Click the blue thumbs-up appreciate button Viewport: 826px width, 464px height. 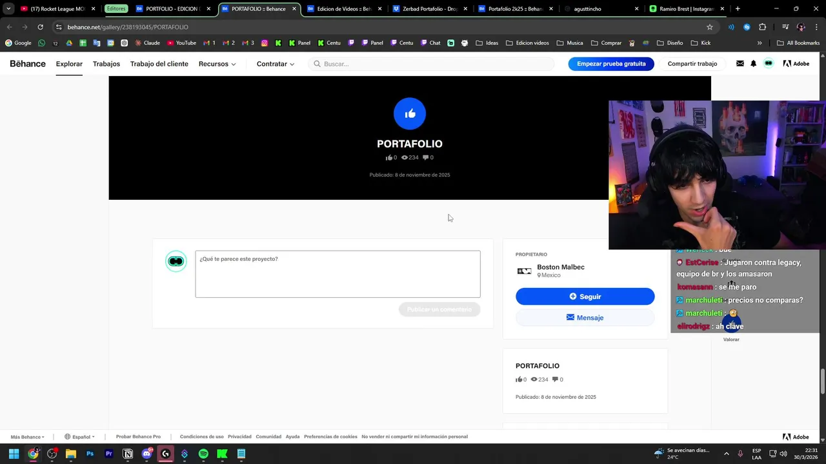pyautogui.click(x=410, y=114)
